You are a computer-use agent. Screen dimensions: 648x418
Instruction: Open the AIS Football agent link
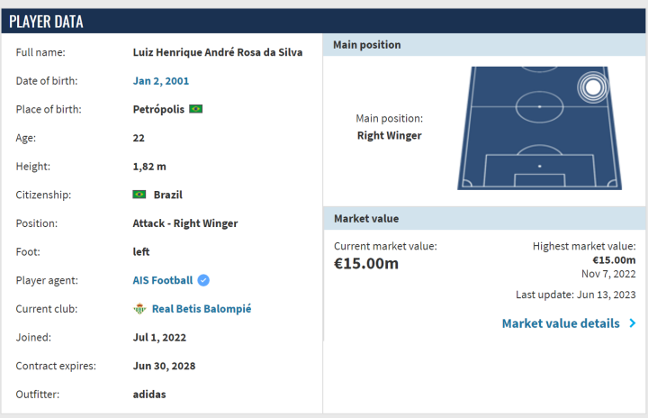(x=163, y=280)
